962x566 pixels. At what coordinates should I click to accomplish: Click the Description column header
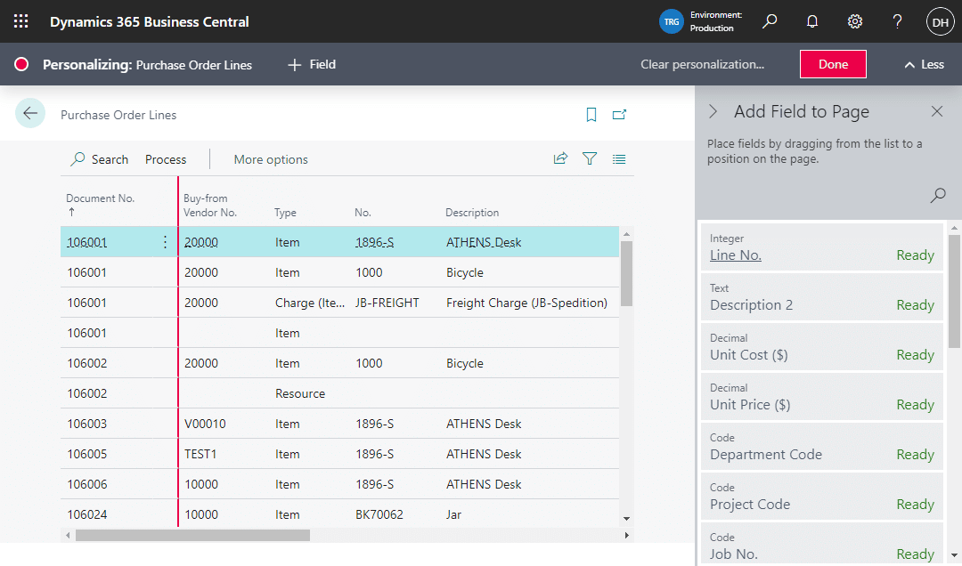click(x=472, y=213)
